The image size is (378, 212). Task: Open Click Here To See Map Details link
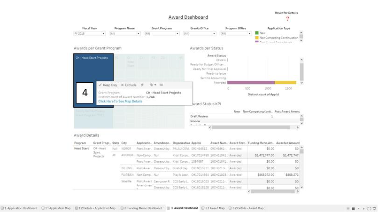120,101
